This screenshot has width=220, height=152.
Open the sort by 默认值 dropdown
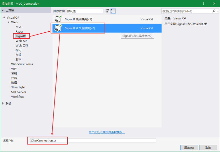pyautogui.click(x=85, y=11)
